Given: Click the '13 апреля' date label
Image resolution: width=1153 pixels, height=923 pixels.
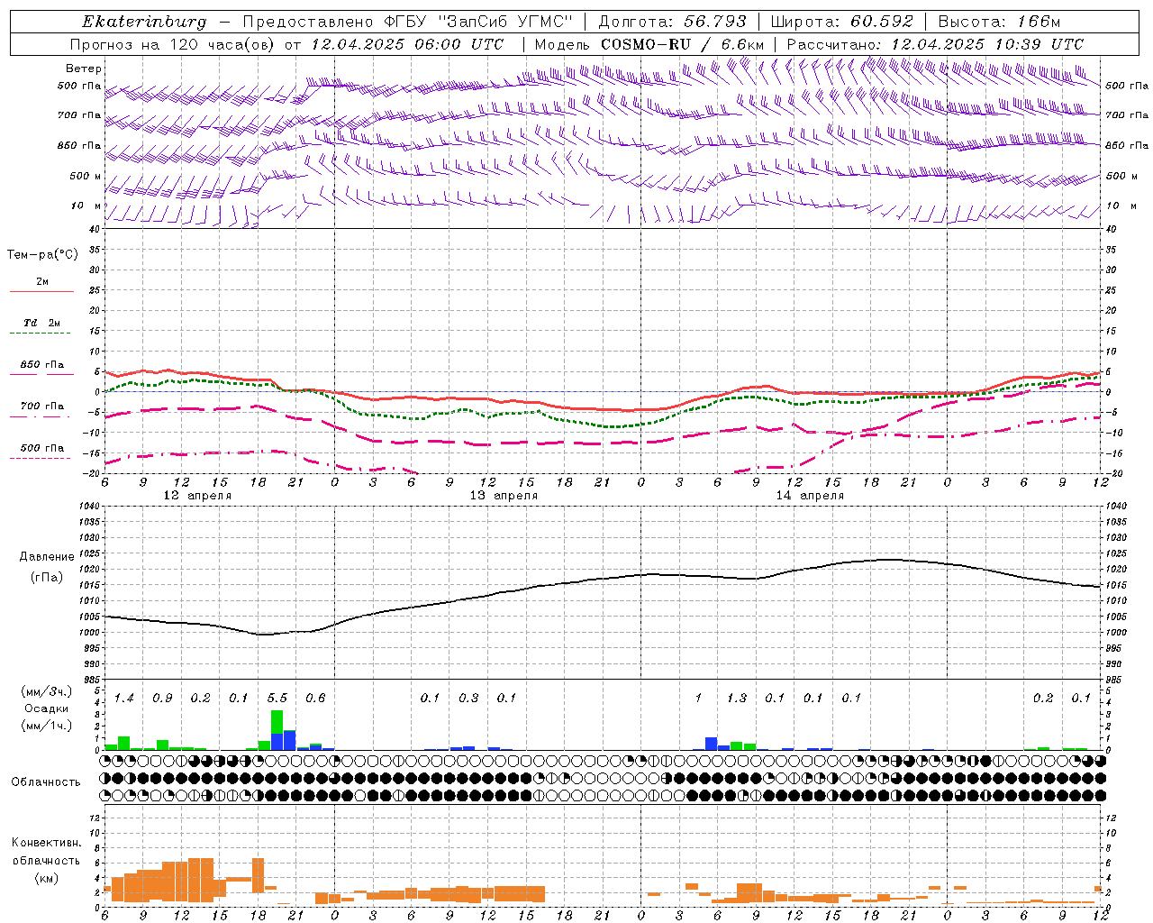Looking at the screenshot, I should (504, 496).
